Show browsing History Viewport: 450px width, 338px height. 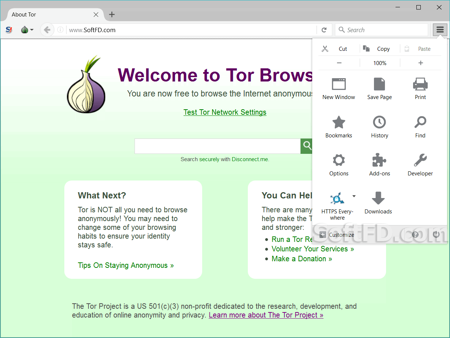(379, 127)
